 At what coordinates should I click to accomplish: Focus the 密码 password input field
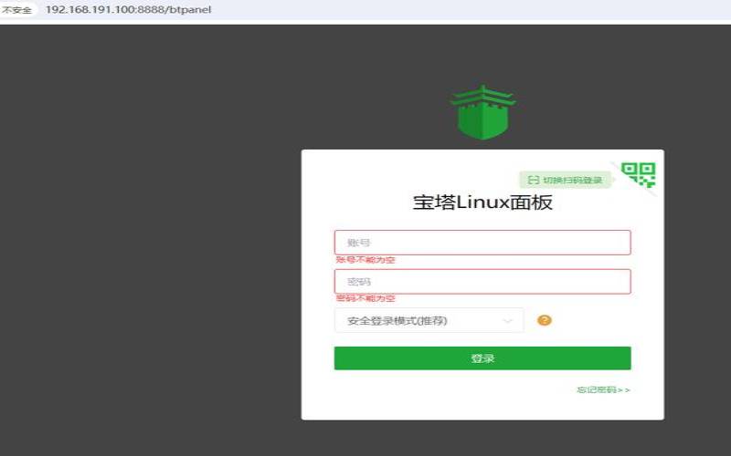pyautogui.click(x=482, y=282)
